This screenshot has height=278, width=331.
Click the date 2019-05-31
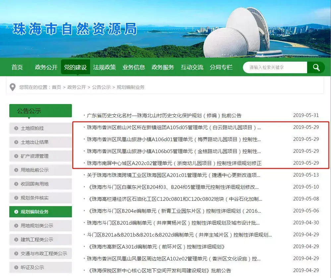pyautogui.click(x=306, y=115)
